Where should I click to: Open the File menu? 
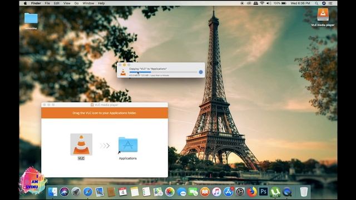[47, 3]
